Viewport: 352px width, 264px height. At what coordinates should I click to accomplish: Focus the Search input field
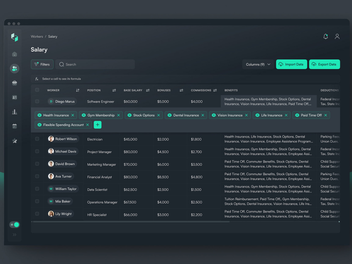click(x=95, y=64)
